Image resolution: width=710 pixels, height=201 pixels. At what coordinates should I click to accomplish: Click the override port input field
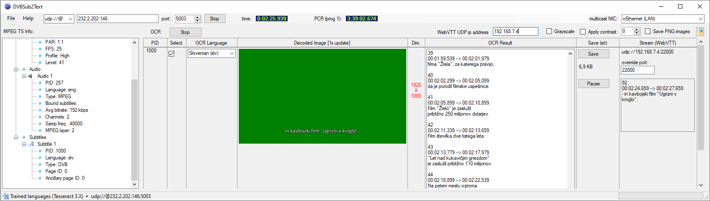click(637, 70)
